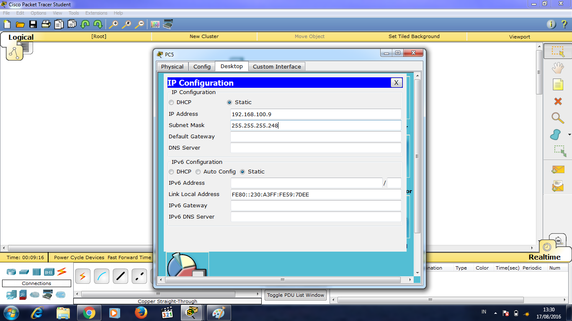Select the Hubs device category
Image resolution: width=572 pixels, height=321 pixels.
click(36, 272)
